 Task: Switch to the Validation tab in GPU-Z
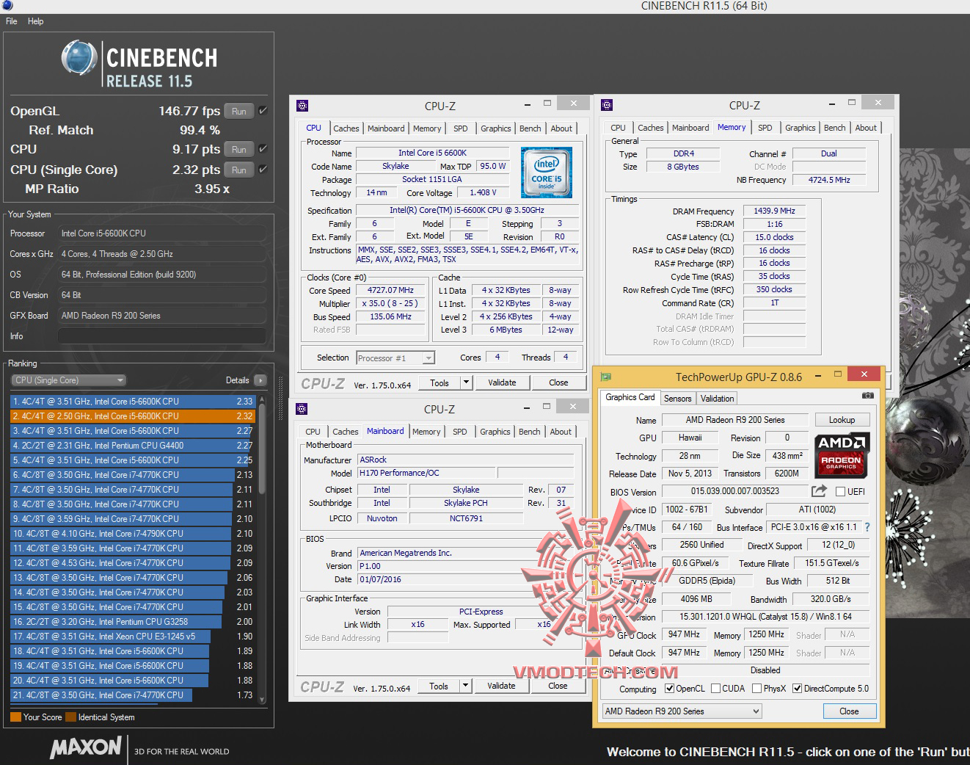[x=717, y=398]
